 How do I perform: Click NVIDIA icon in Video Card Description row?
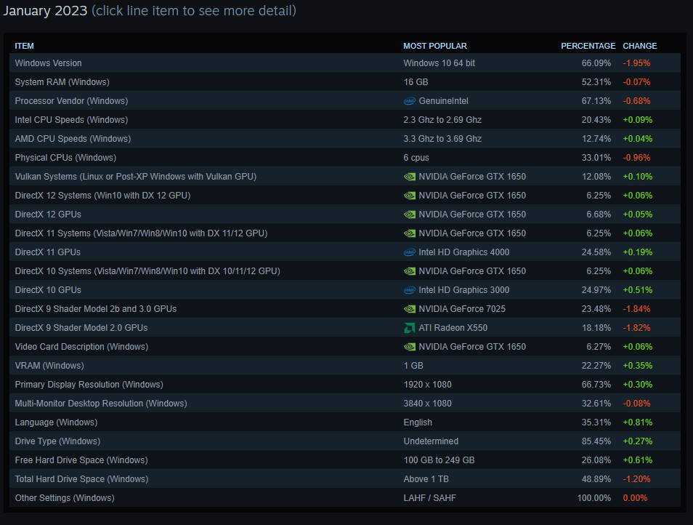410,347
